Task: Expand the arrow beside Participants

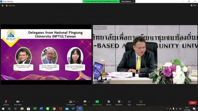Action: (x=78, y=102)
